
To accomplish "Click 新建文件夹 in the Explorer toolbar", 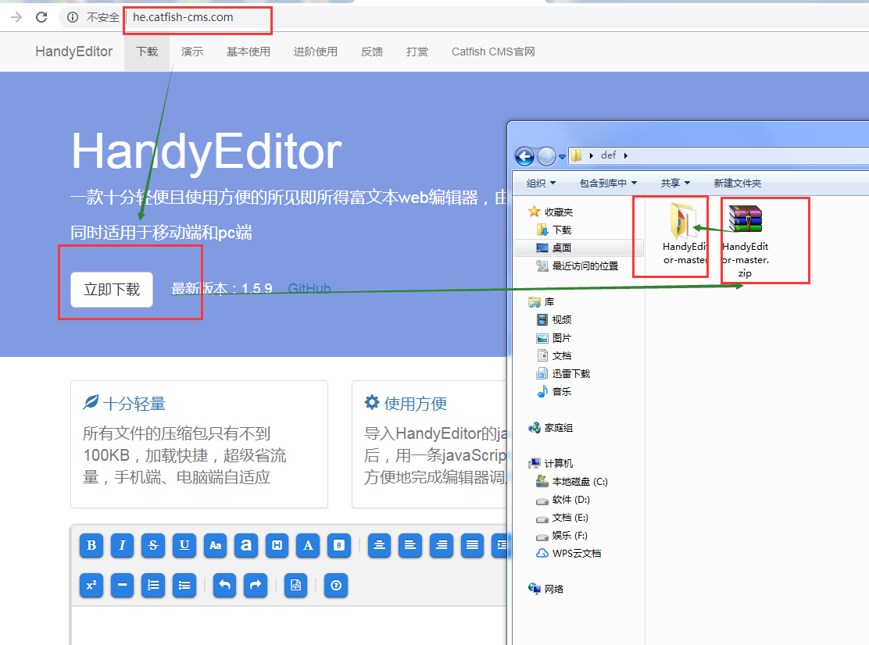I will (737, 184).
